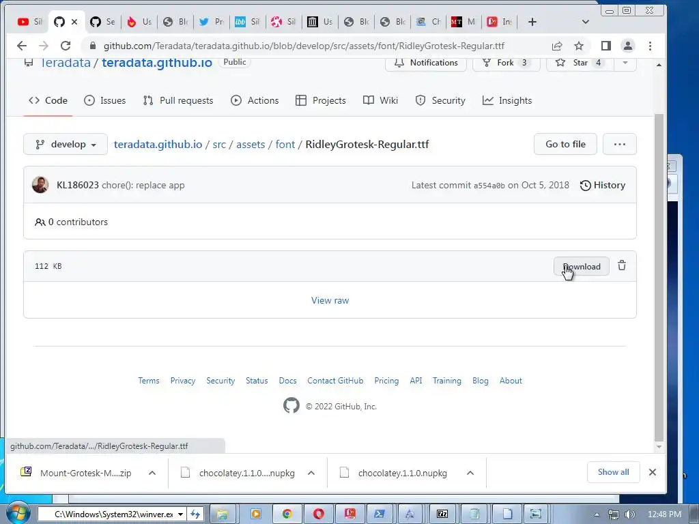Delete this file with trash icon
The width and height of the screenshot is (699, 524).
click(x=622, y=265)
